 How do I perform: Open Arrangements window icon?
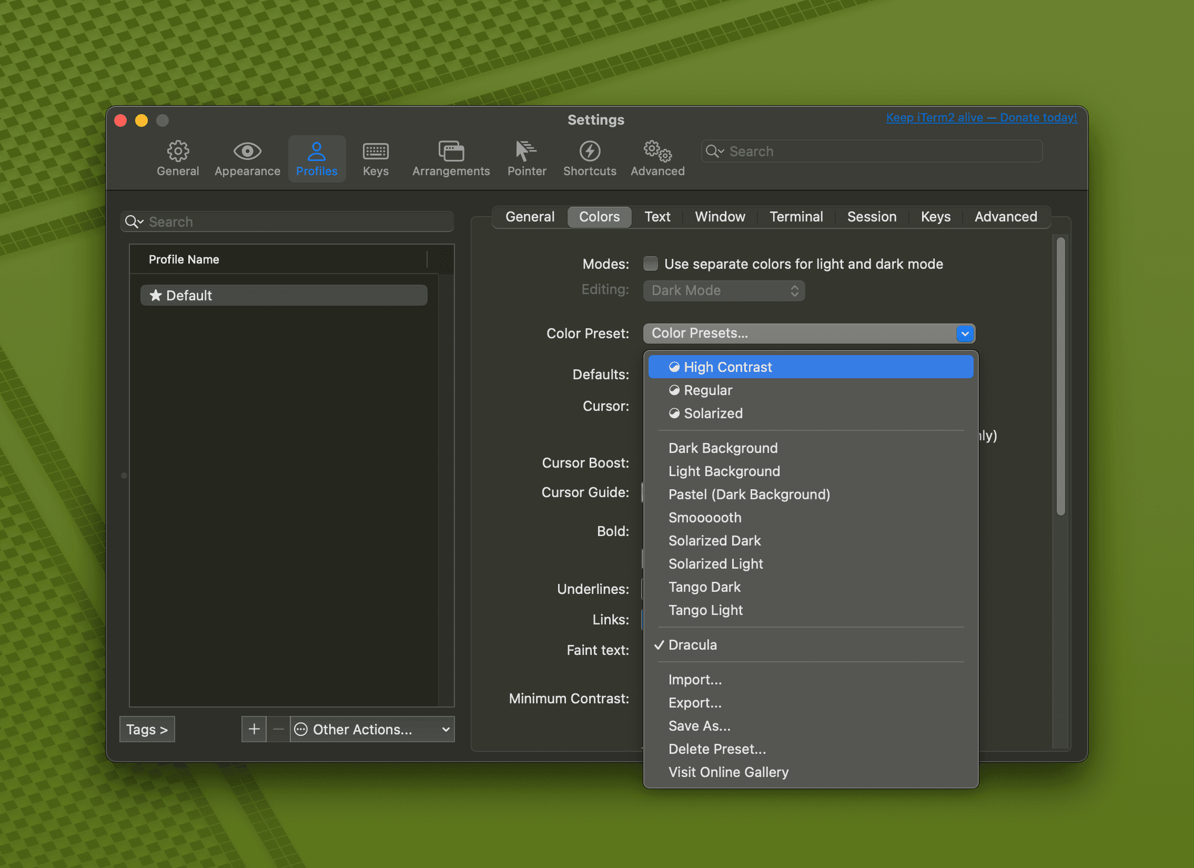tap(451, 152)
